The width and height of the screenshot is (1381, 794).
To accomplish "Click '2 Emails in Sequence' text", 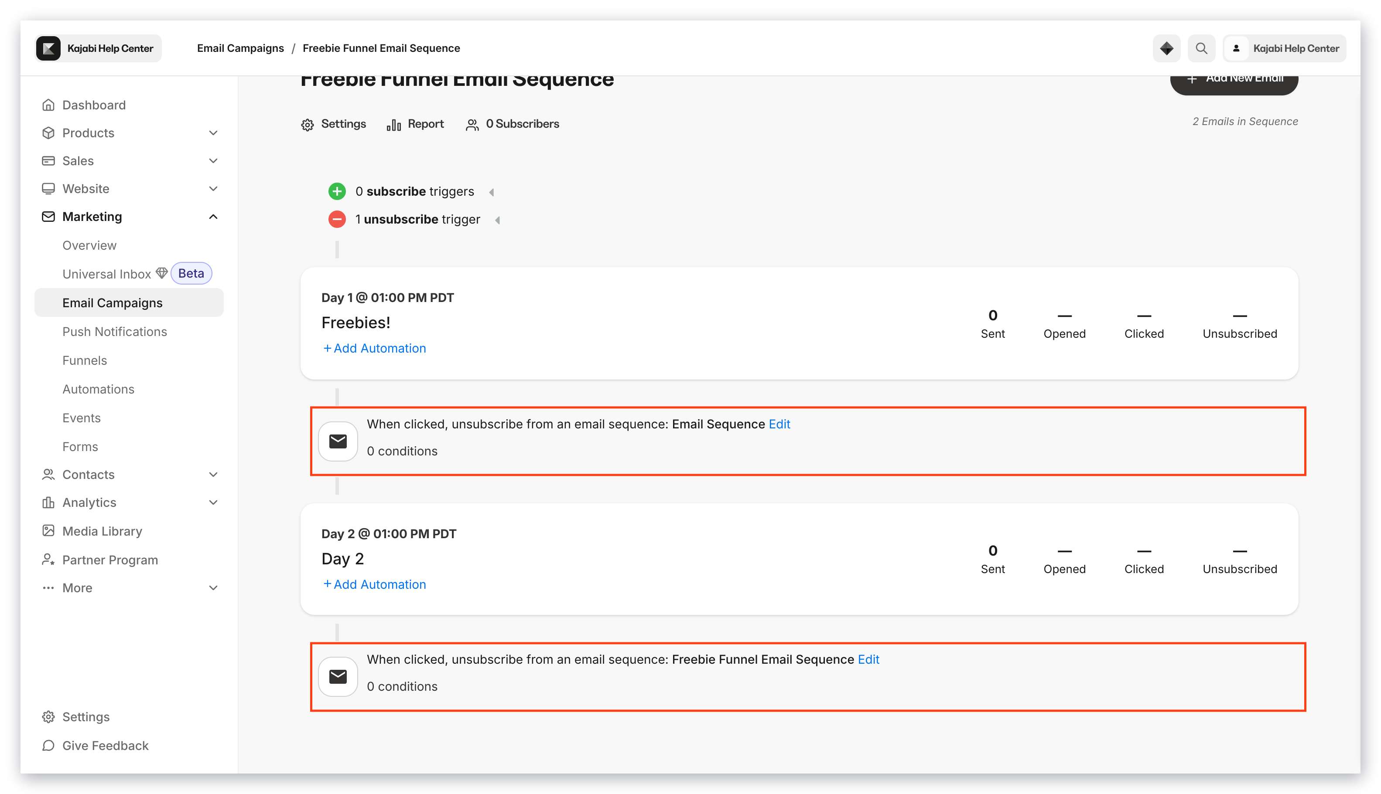I will point(1245,121).
